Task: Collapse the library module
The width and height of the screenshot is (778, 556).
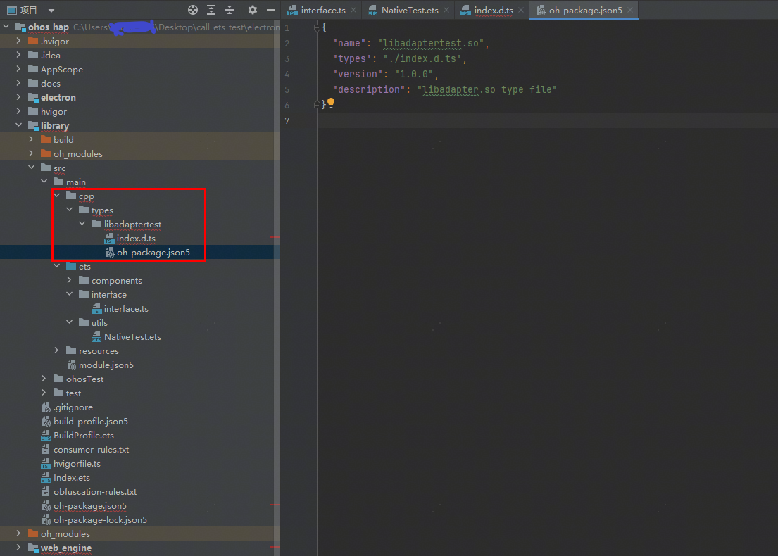Action: (18, 125)
